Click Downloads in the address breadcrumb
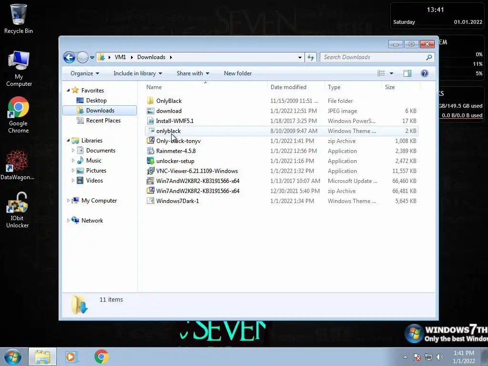 coord(151,57)
